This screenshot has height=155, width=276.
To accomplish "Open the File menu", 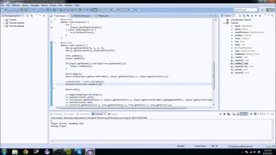I will [2, 5].
